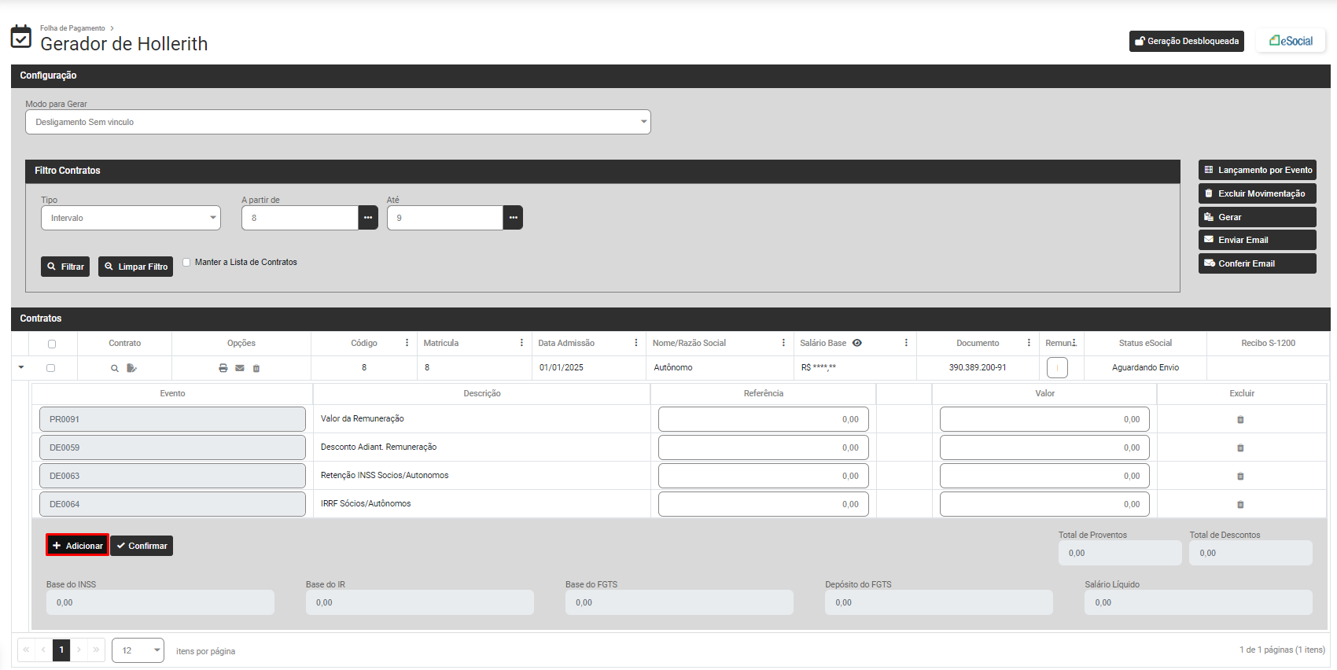Click the Referência field for DE0059
Screen dimensions: 1337x670
pyautogui.click(x=763, y=447)
